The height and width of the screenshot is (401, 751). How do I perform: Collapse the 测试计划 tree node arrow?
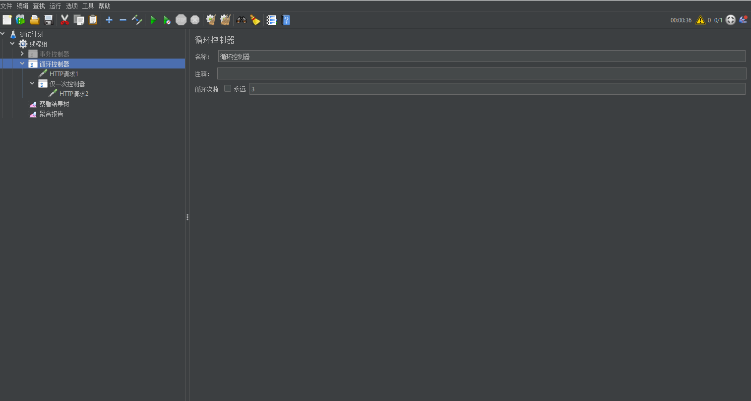(x=2, y=34)
